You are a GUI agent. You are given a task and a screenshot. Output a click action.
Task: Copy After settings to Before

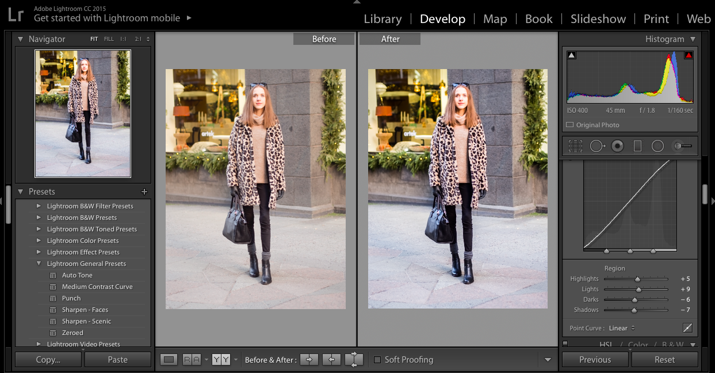tap(331, 360)
